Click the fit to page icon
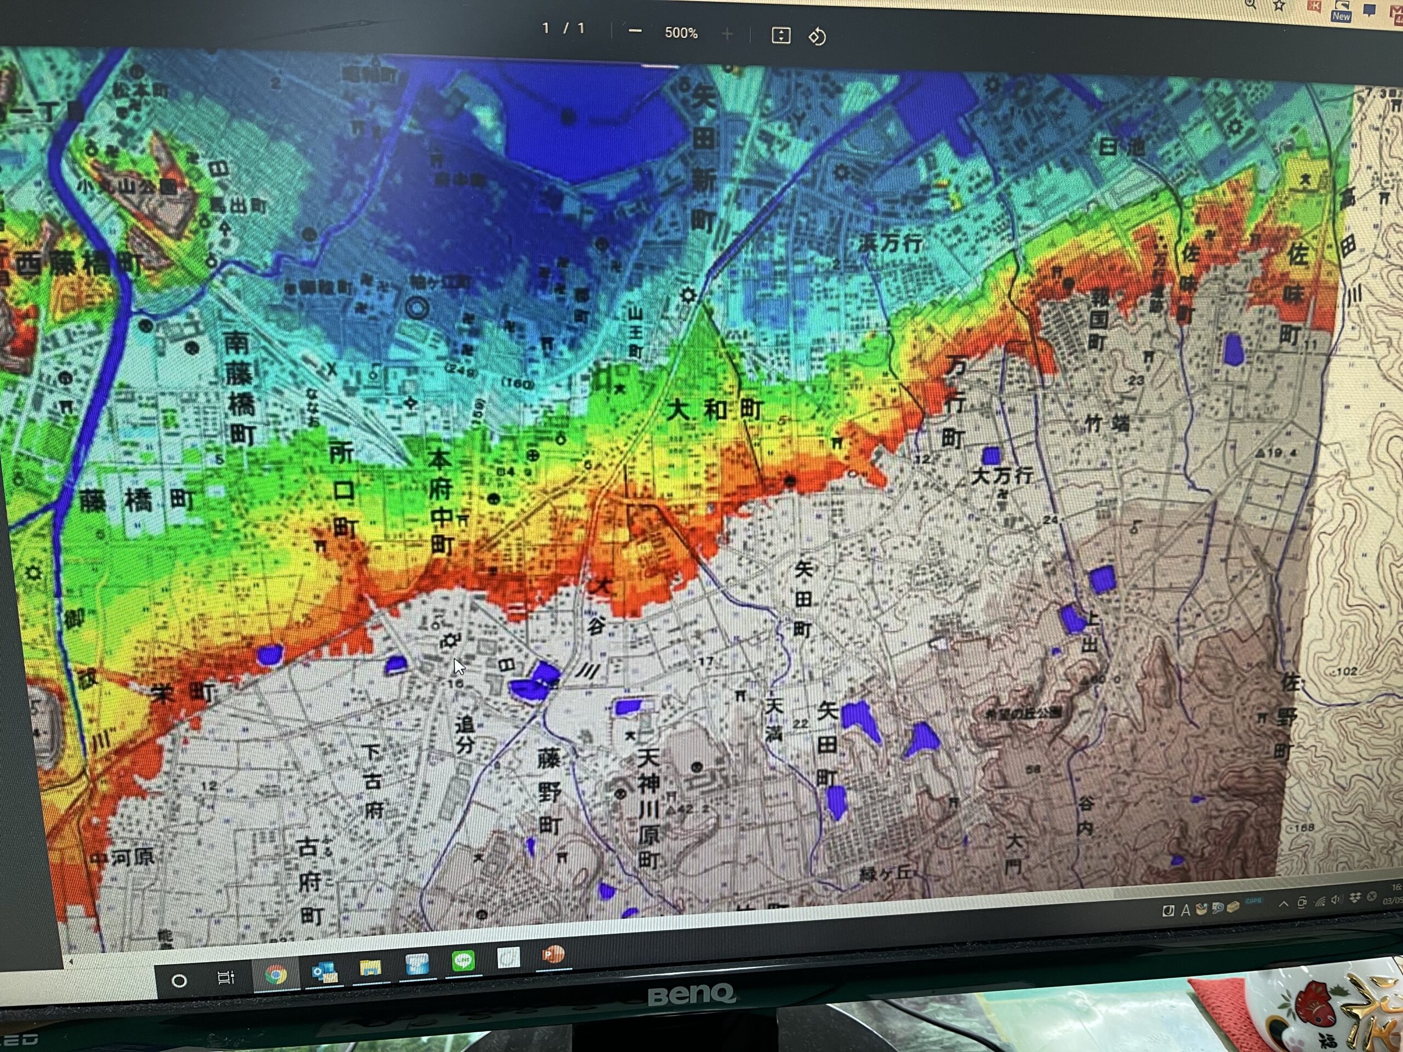Screen dimensions: 1403x1052 click(x=781, y=36)
